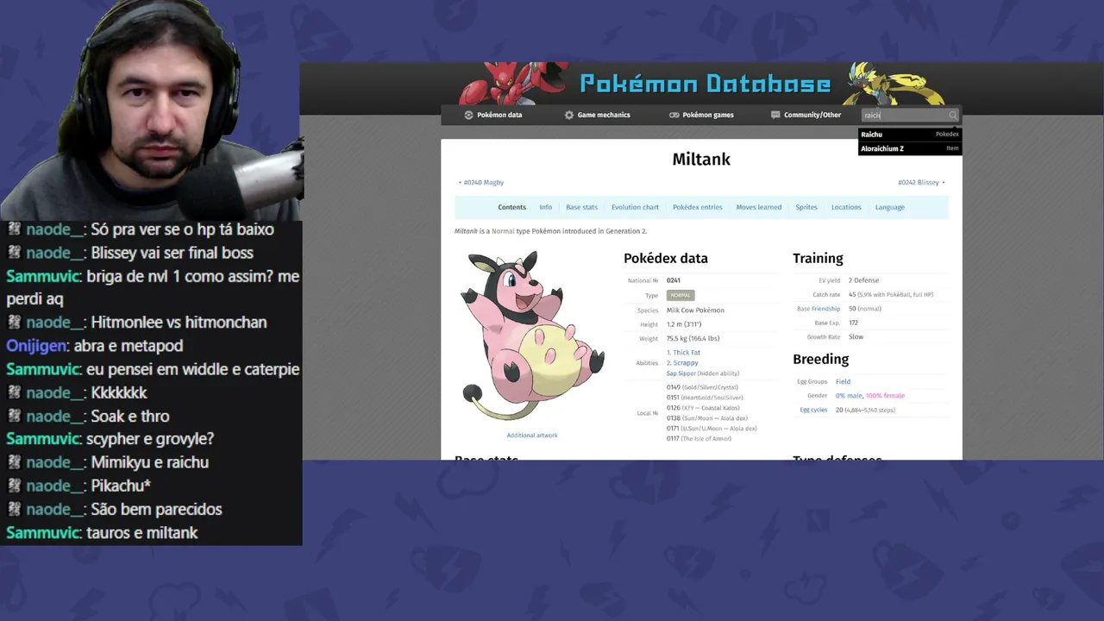The width and height of the screenshot is (1104, 621).
Task: Click the speech bubble icon beside Community/Other
Action: point(775,115)
